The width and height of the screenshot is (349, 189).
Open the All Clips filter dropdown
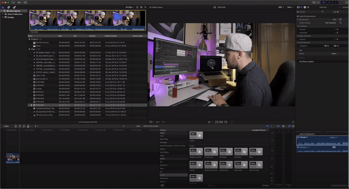(x=130, y=7)
